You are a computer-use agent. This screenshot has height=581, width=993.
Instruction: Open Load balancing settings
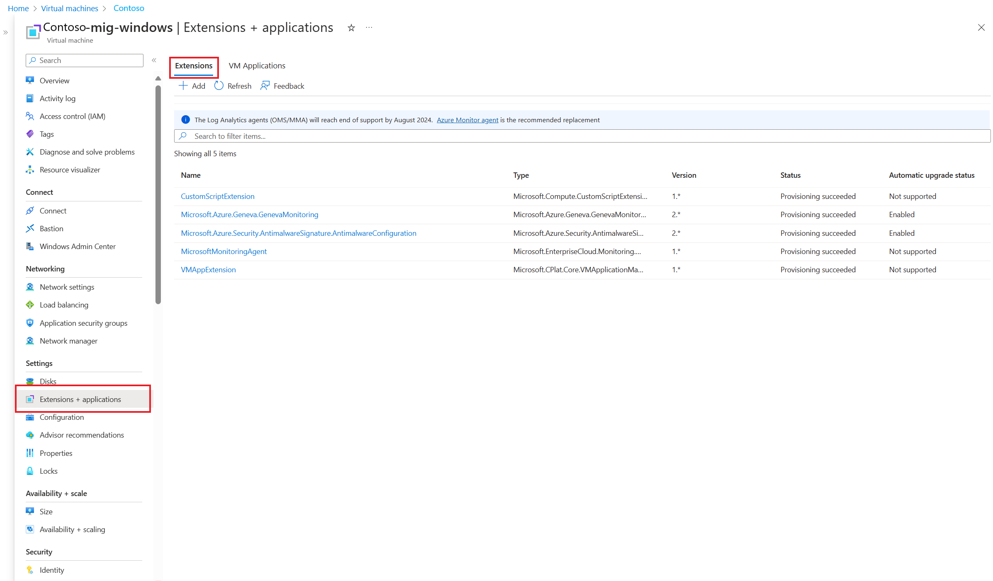pyautogui.click(x=64, y=305)
